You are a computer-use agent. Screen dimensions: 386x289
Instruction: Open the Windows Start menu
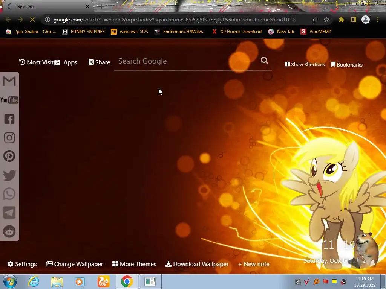coord(10,281)
